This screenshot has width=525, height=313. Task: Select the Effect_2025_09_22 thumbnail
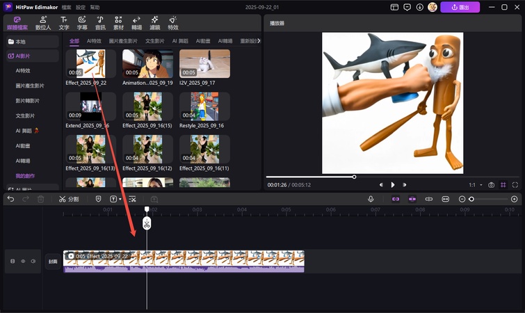pos(90,63)
